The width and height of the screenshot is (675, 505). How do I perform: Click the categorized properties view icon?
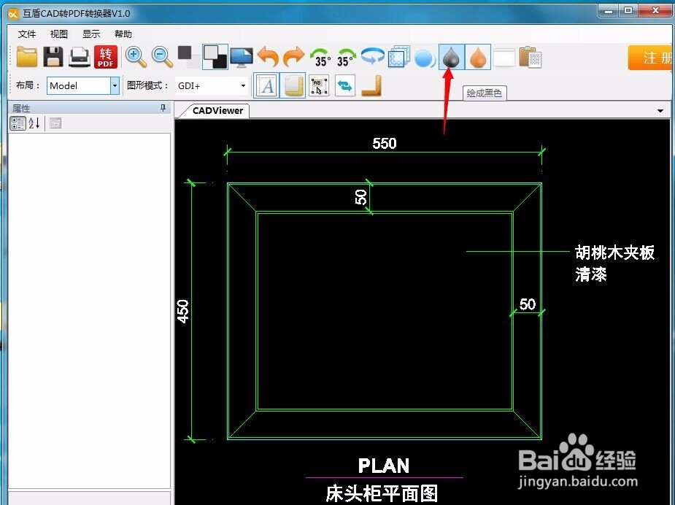pos(18,123)
